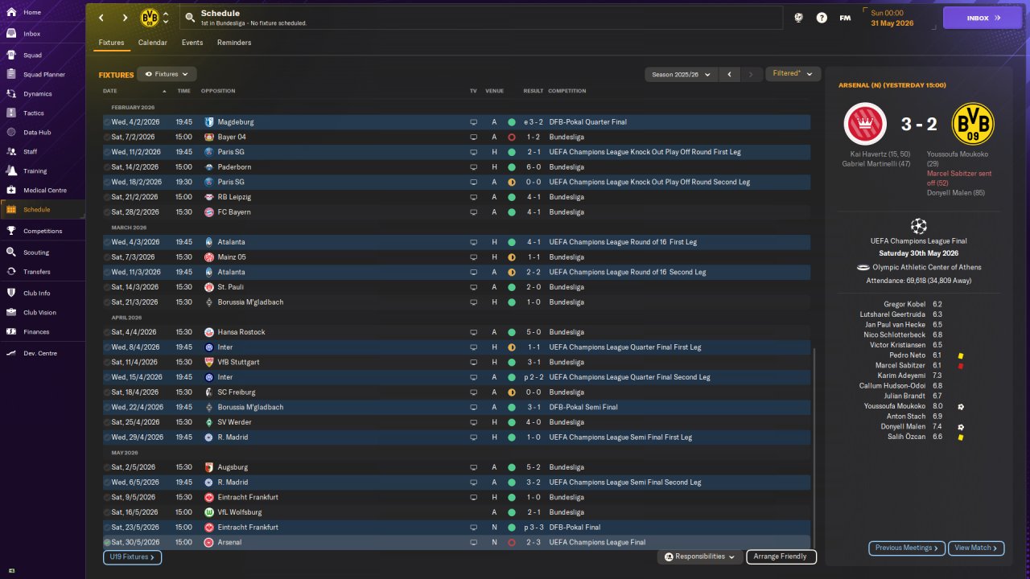Open the FM logo menu
The height and width of the screenshot is (579, 1030).
pos(845,18)
